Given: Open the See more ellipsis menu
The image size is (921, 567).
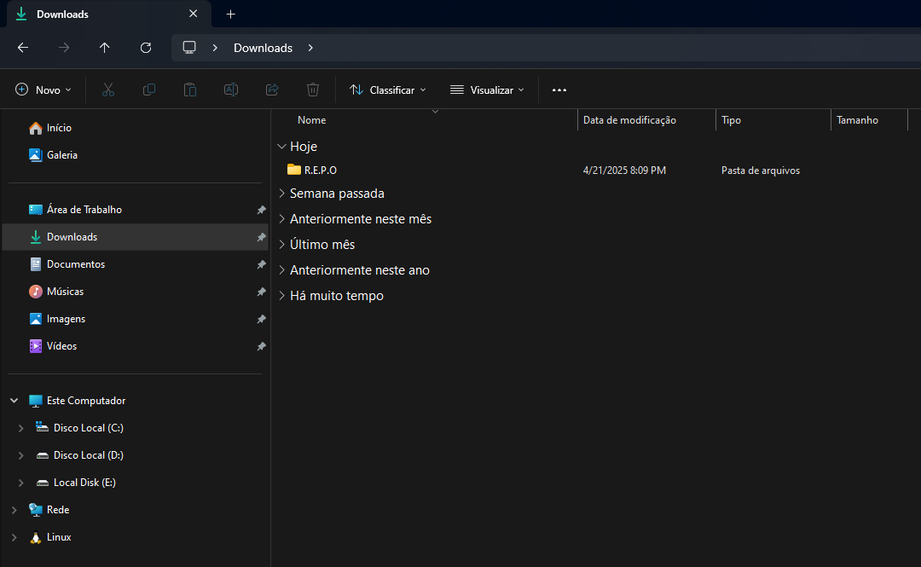Looking at the screenshot, I should pos(559,90).
